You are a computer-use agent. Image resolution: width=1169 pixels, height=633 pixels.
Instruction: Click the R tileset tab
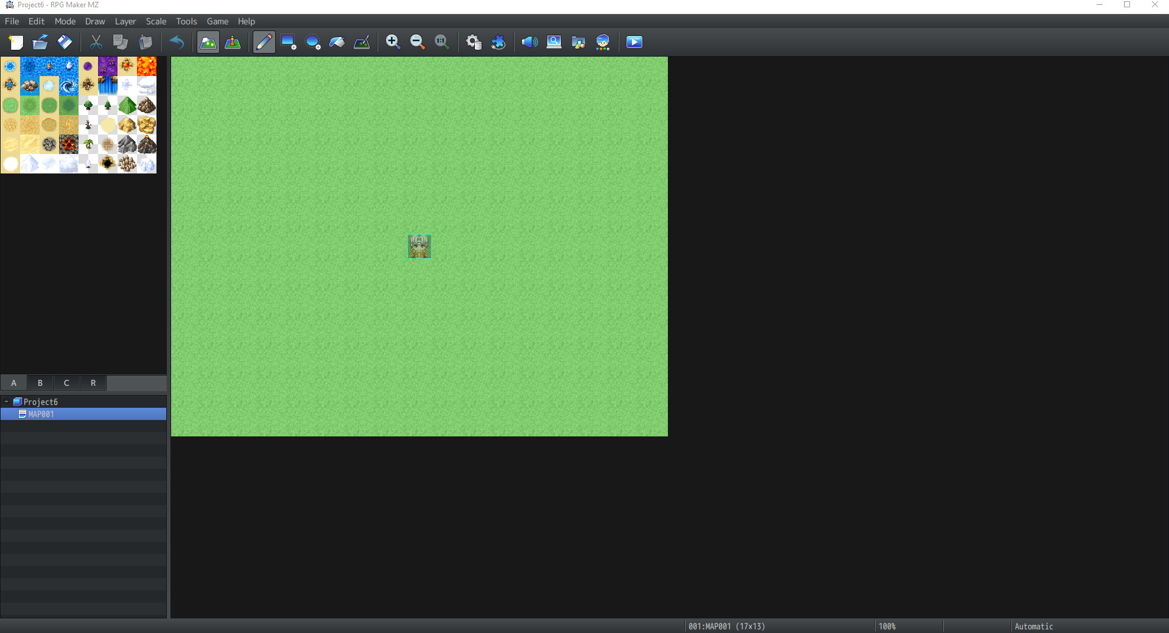pos(93,383)
